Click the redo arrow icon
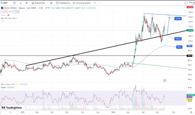 [x=100, y=3]
